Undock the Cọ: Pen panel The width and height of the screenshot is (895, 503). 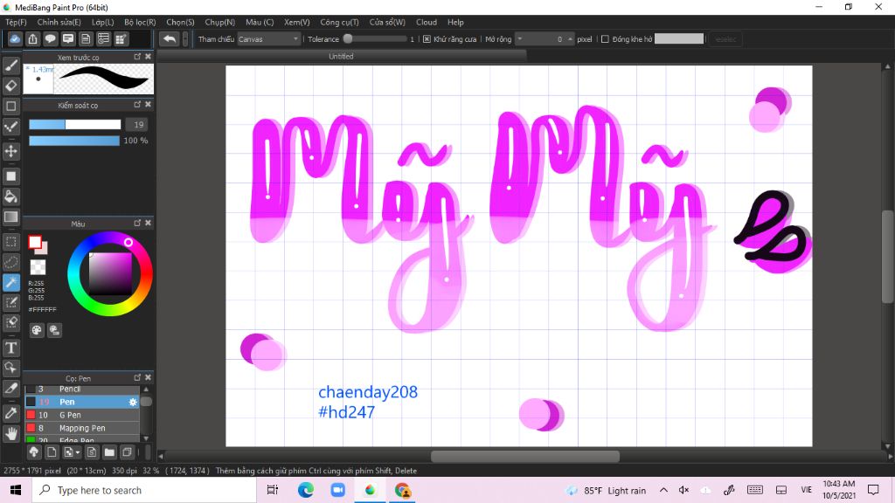coord(137,377)
